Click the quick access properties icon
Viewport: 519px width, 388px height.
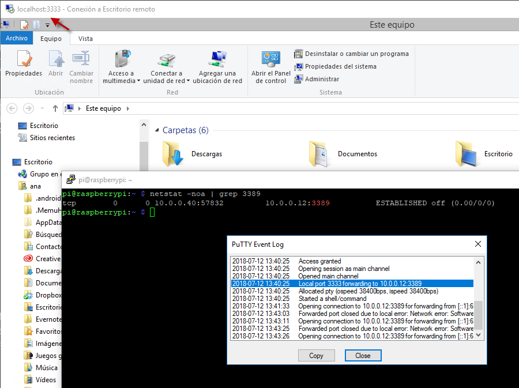[24, 25]
